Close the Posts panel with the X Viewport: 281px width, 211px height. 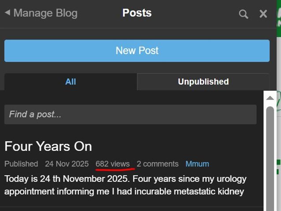pyautogui.click(x=263, y=14)
